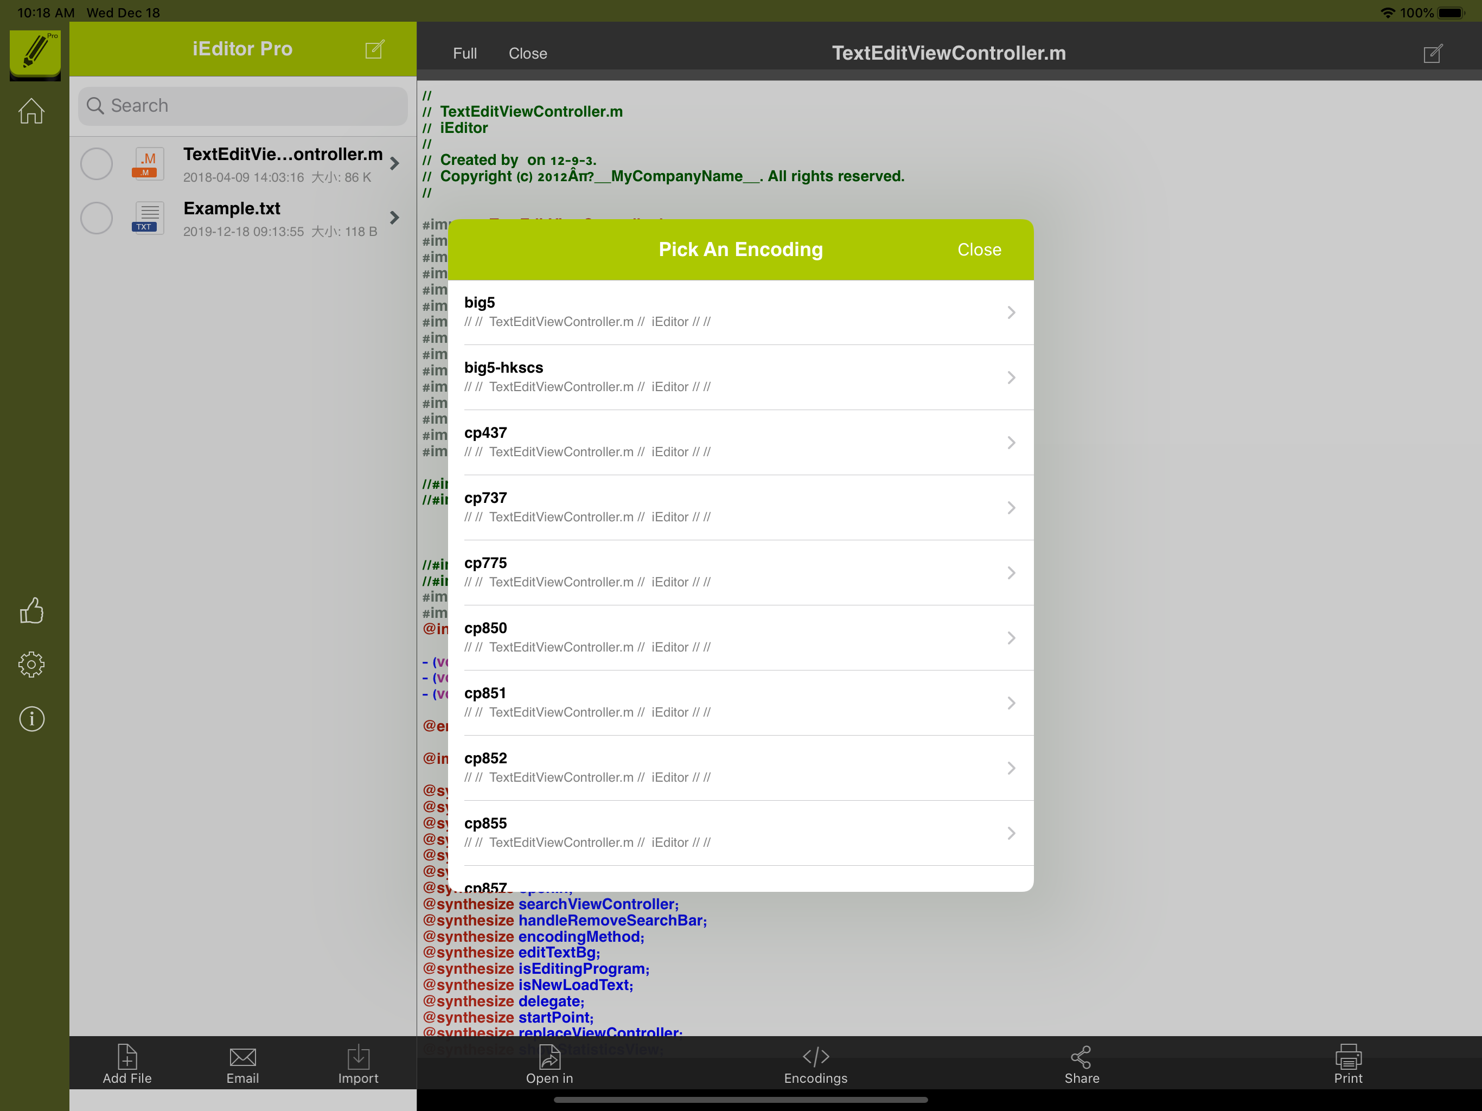Tap the edit icon beside TextEditViewController.m title
This screenshot has height=1111, width=1482.
coord(1433,53)
